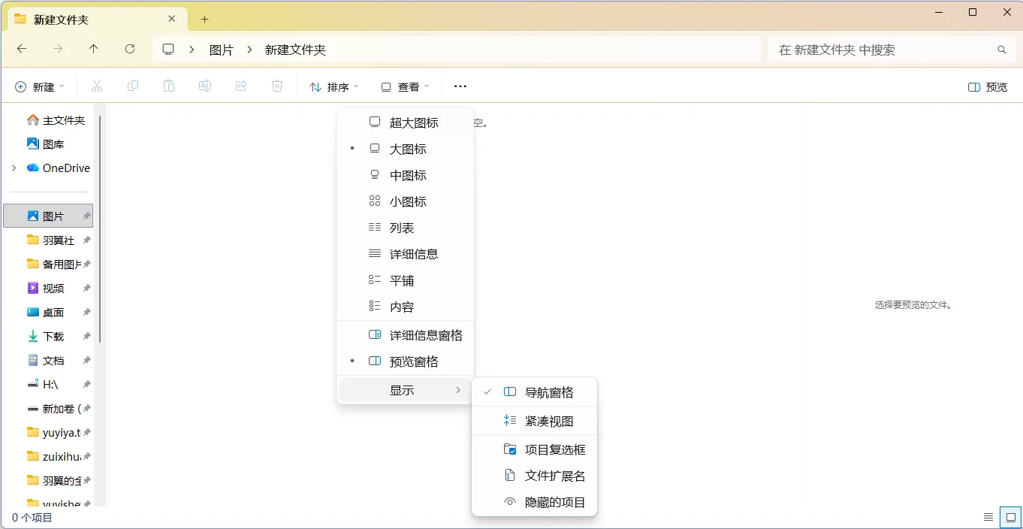Select 大图标 large icons view

click(x=405, y=149)
